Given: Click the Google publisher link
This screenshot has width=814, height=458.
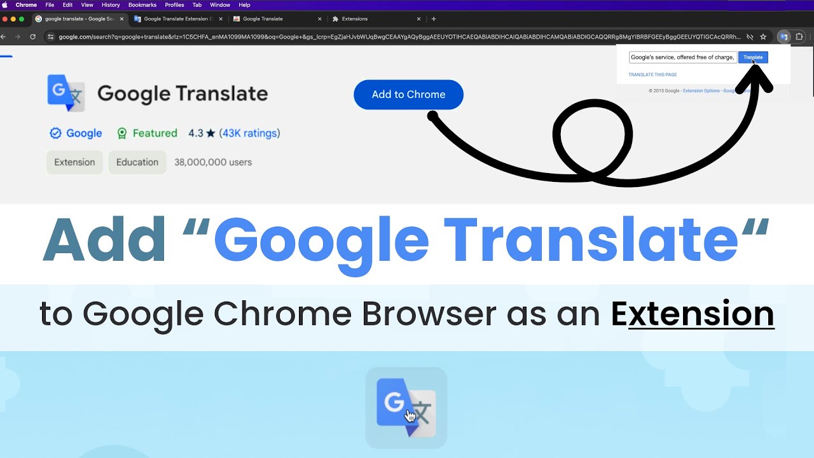Looking at the screenshot, I should [x=84, y=133].
